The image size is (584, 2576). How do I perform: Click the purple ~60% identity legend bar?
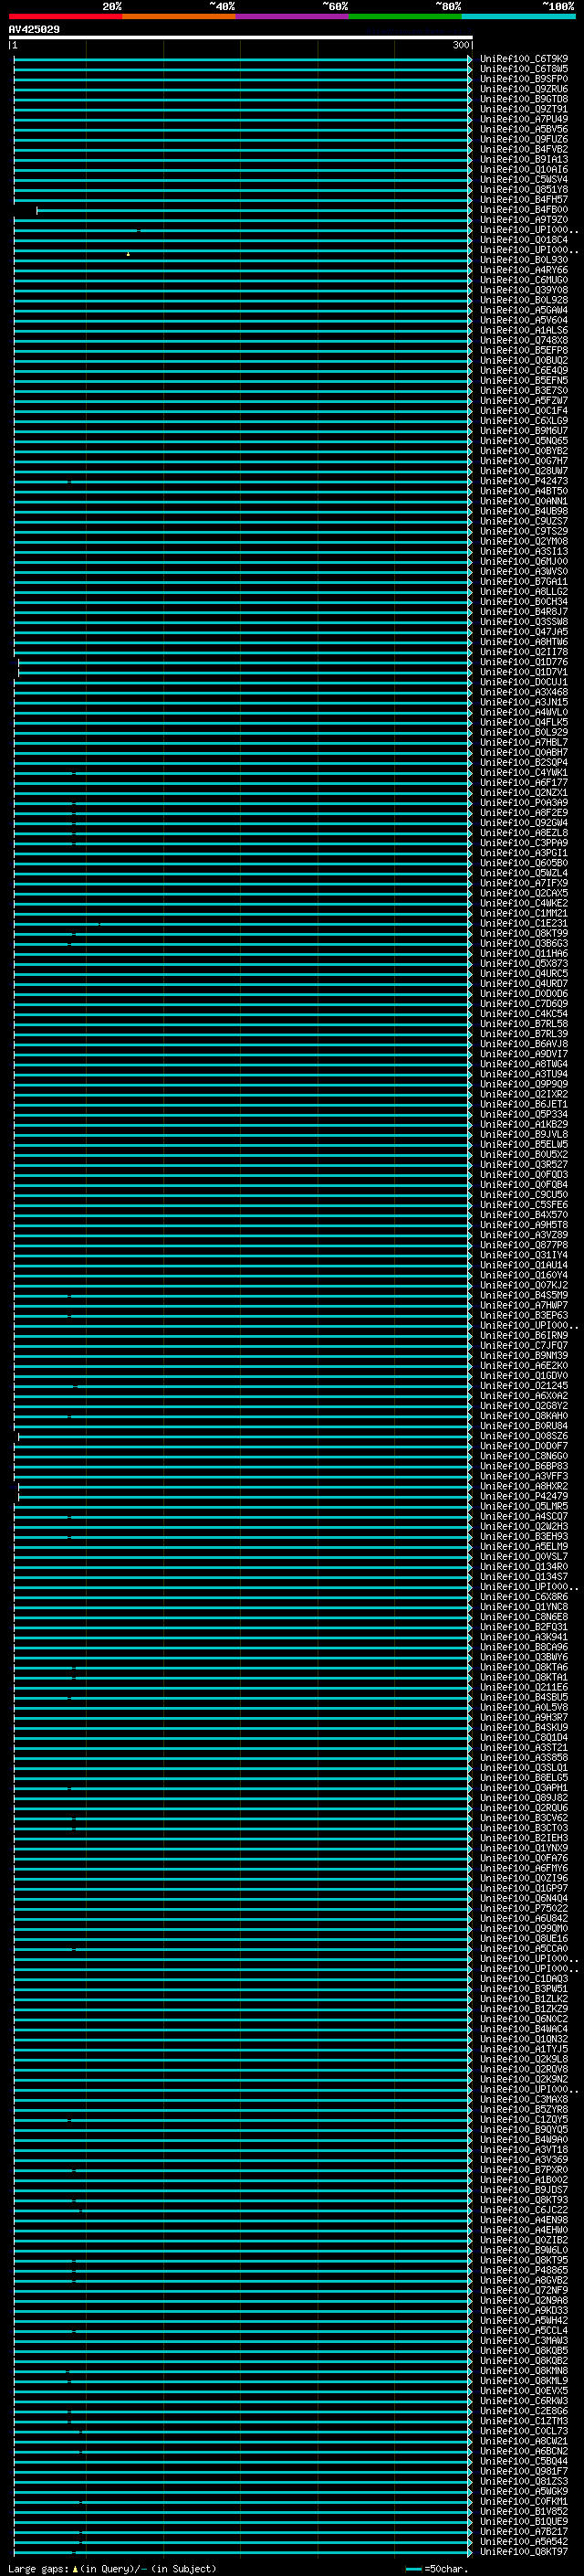click(x=293, y=17)
